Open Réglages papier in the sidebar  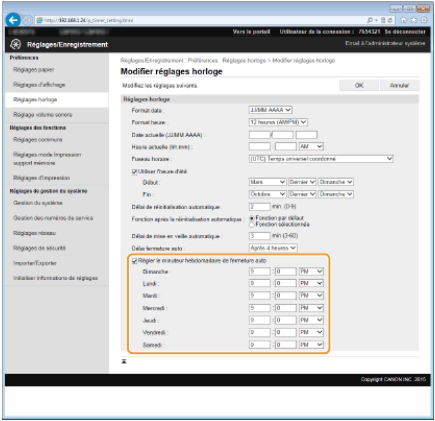tap(34, 70)
